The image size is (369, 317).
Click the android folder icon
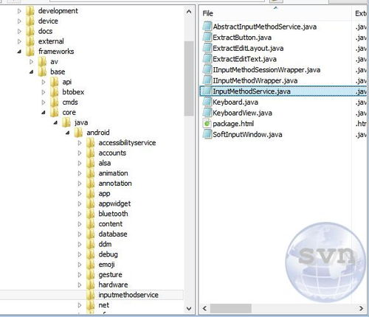pyautogui.click(x=79, y=133)
